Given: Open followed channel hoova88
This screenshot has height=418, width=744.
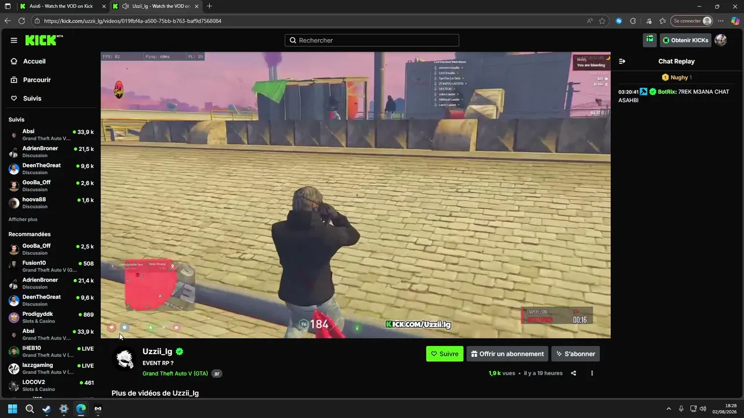Looking at the screenshot, I should pyautogui.click(x=51, y=203).
